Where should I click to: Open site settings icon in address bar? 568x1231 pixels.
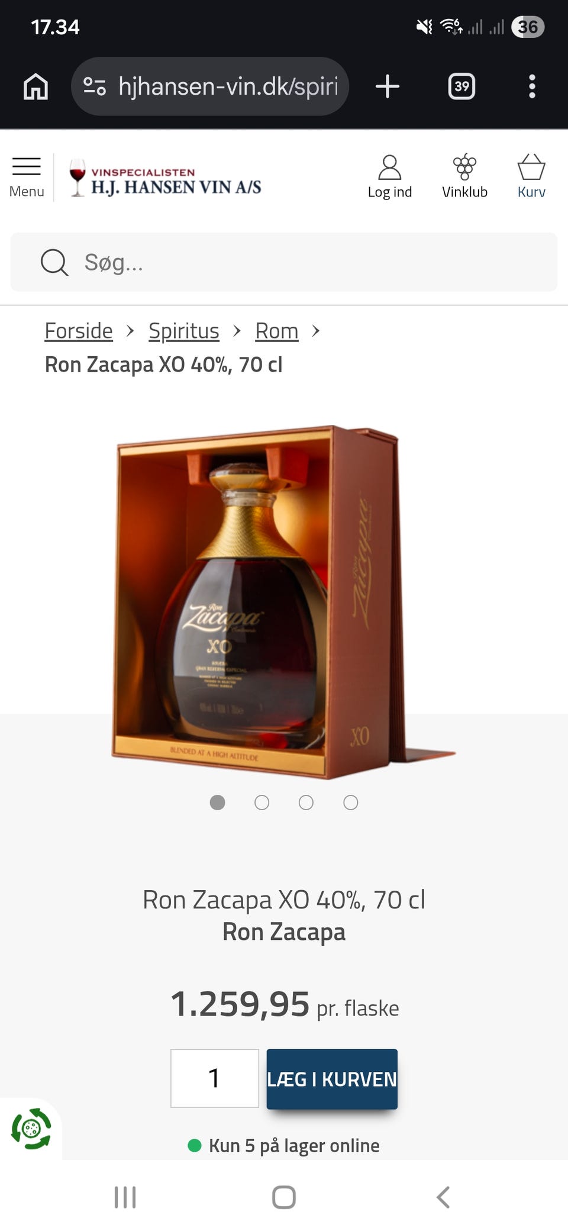[x=95, y=86]
